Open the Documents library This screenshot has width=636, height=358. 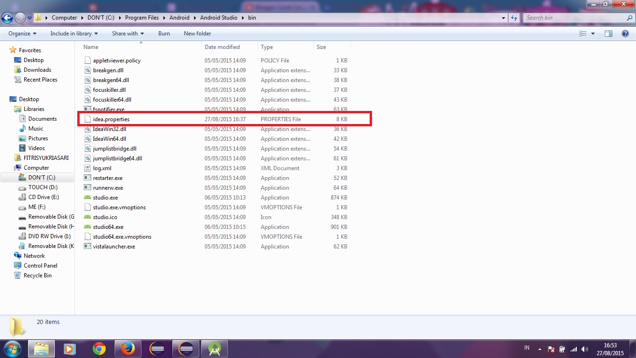(42, 119)
